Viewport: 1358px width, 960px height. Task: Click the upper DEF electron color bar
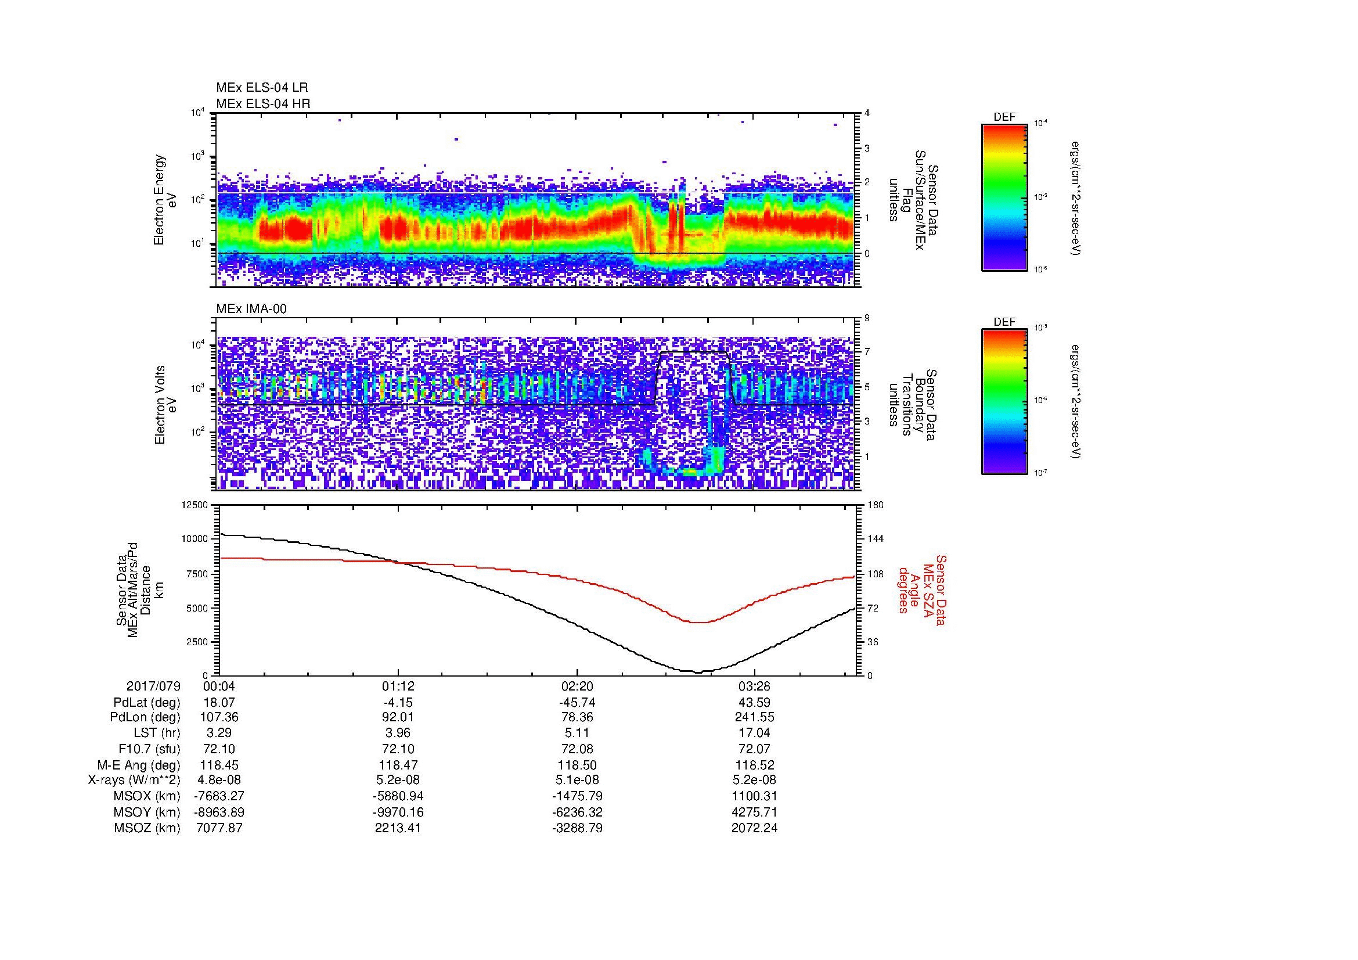tap(1004, 197)
